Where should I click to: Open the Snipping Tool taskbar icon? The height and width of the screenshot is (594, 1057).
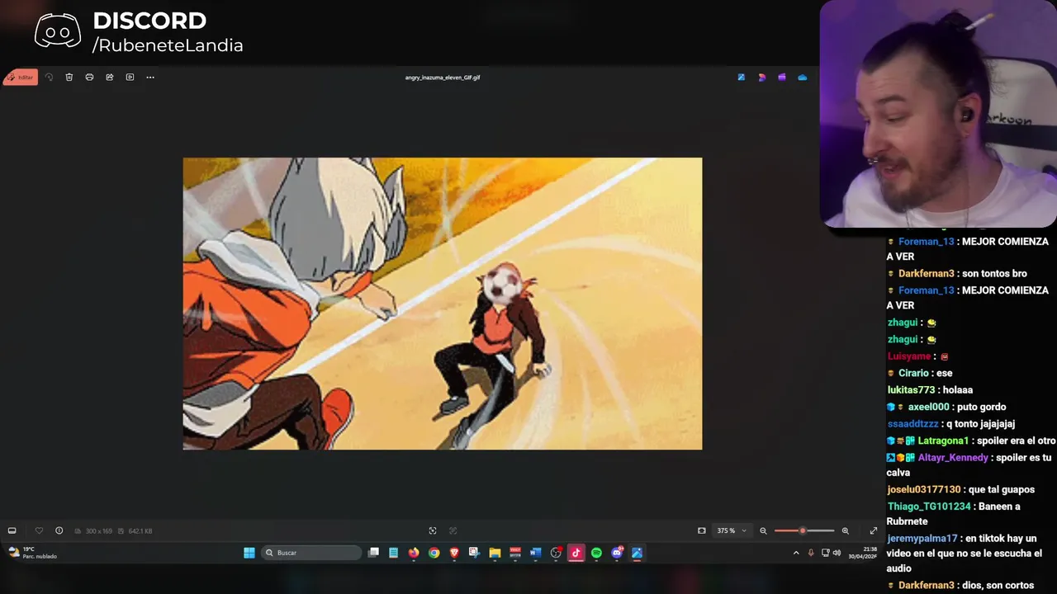474,553
